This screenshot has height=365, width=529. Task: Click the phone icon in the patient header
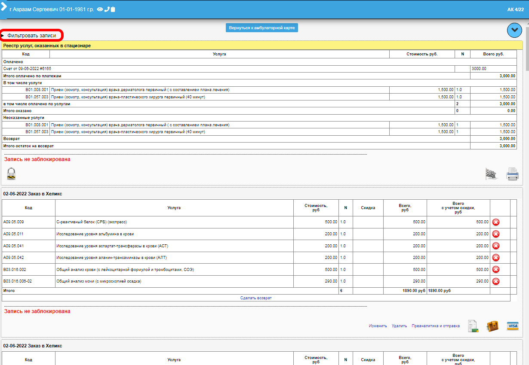tap(107, 9)
